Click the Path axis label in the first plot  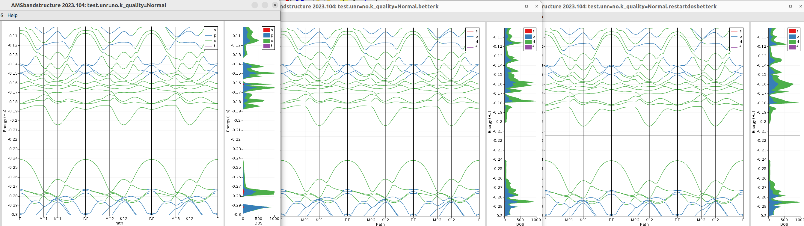pyautogui.click(x=119, y=223)
